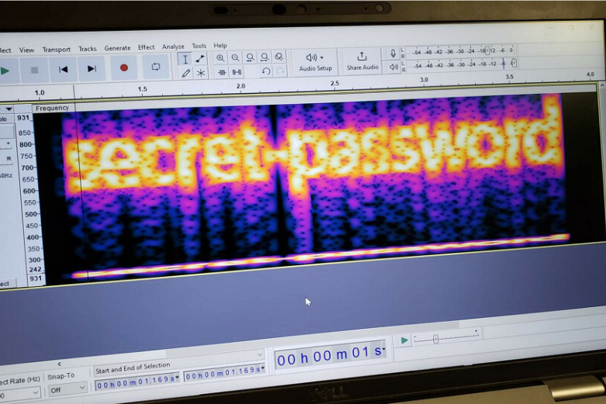Fit project to width zoom icon
The height and width of the screenshot is (404, 606).
tap(265, 57)
